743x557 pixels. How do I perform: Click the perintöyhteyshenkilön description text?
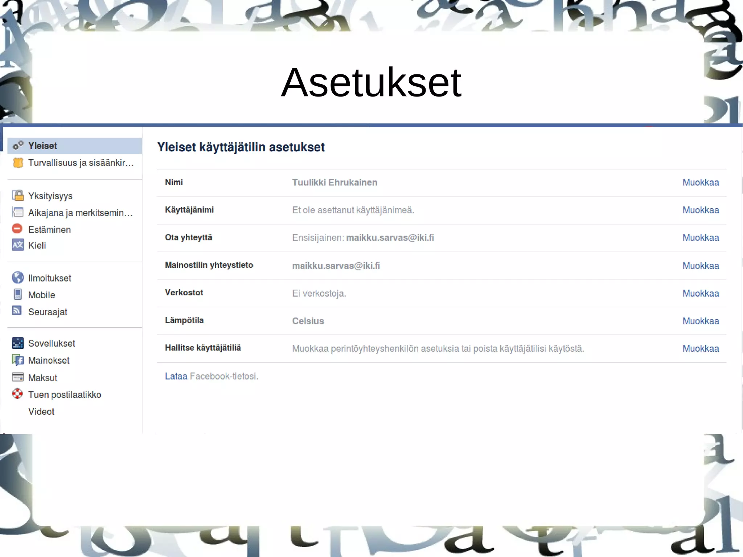point(438,348)
